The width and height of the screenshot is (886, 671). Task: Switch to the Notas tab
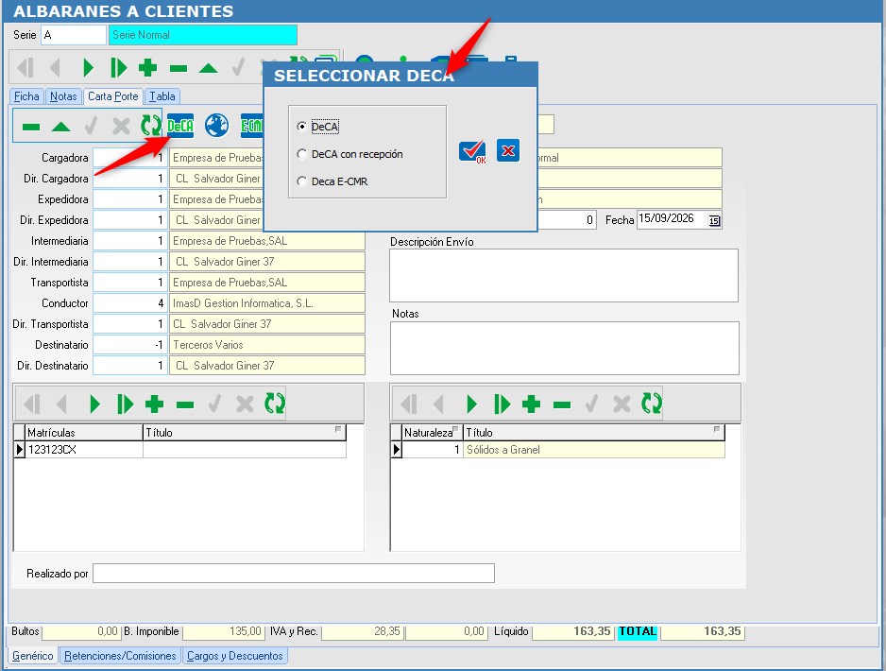tap(63, 96)
